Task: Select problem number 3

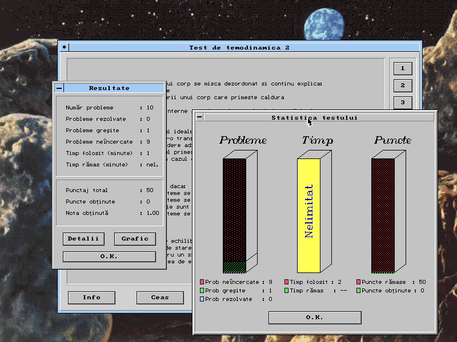Action: 402,103
